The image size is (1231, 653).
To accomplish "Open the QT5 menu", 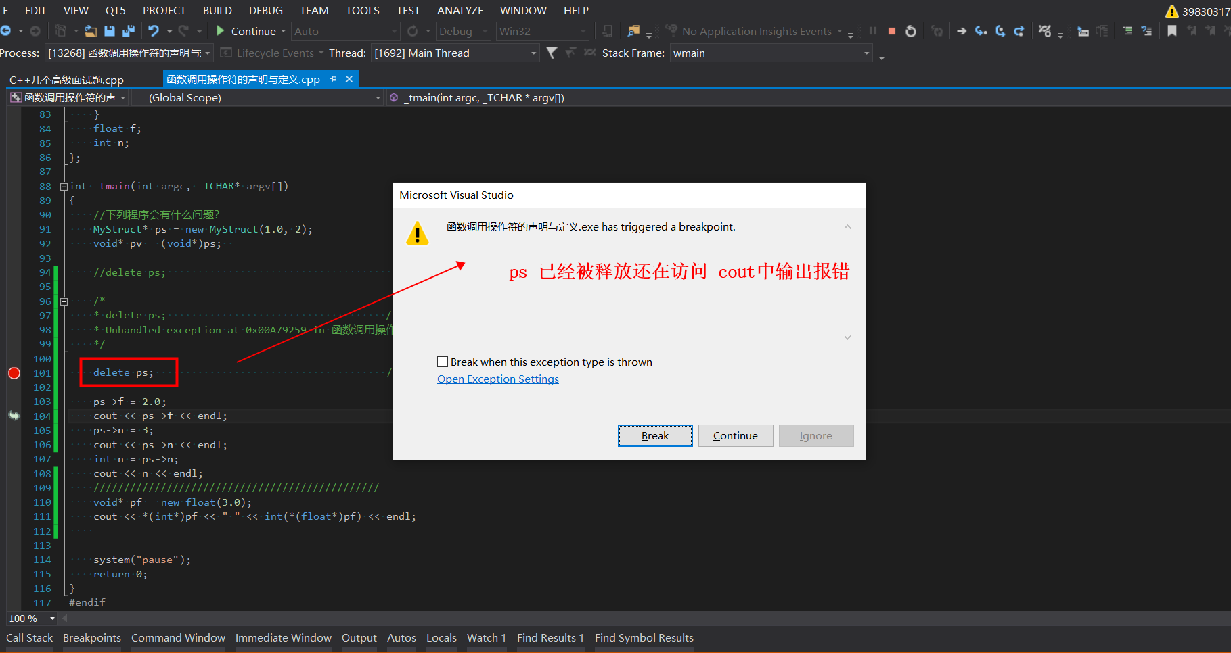I will click(x=116, y=10).
